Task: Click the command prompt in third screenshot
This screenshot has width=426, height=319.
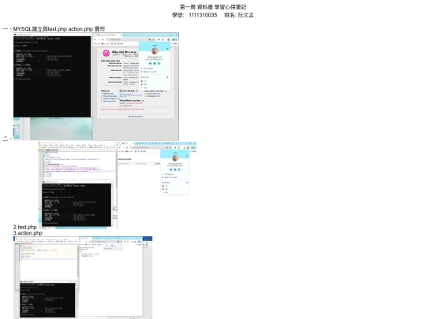Action: pos(47,300)
